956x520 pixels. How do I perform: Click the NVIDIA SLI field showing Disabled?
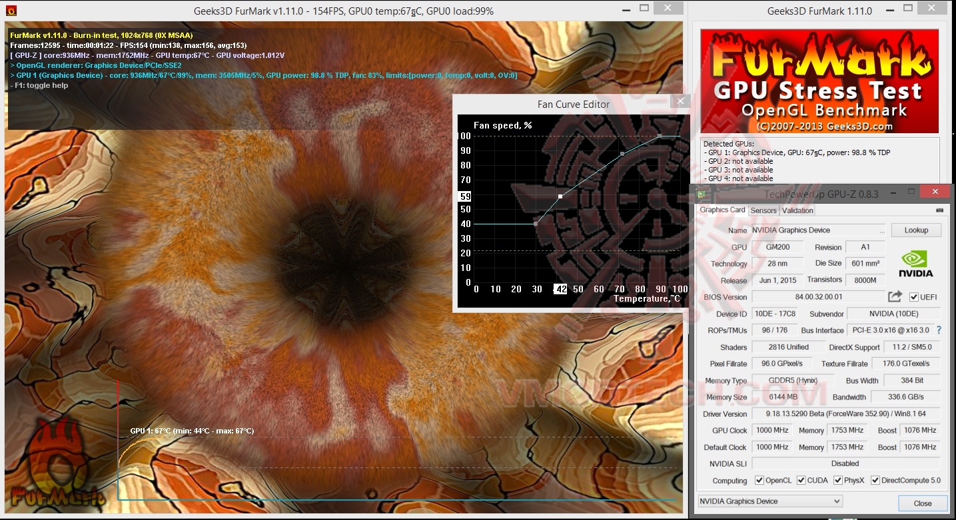pyautogui.click(x=846, y=463)
